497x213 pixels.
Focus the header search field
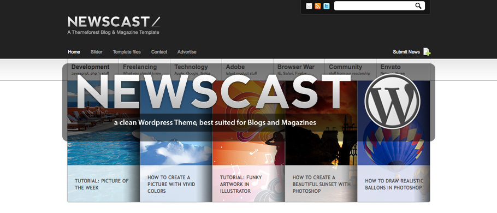tap(380, 5)
